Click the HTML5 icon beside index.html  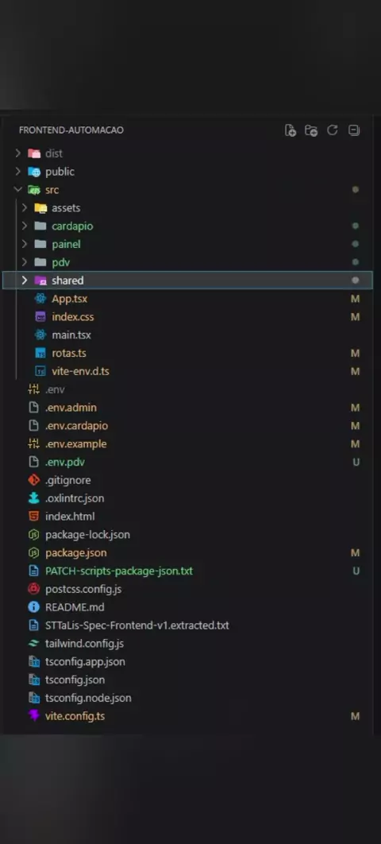coord(34,517)
